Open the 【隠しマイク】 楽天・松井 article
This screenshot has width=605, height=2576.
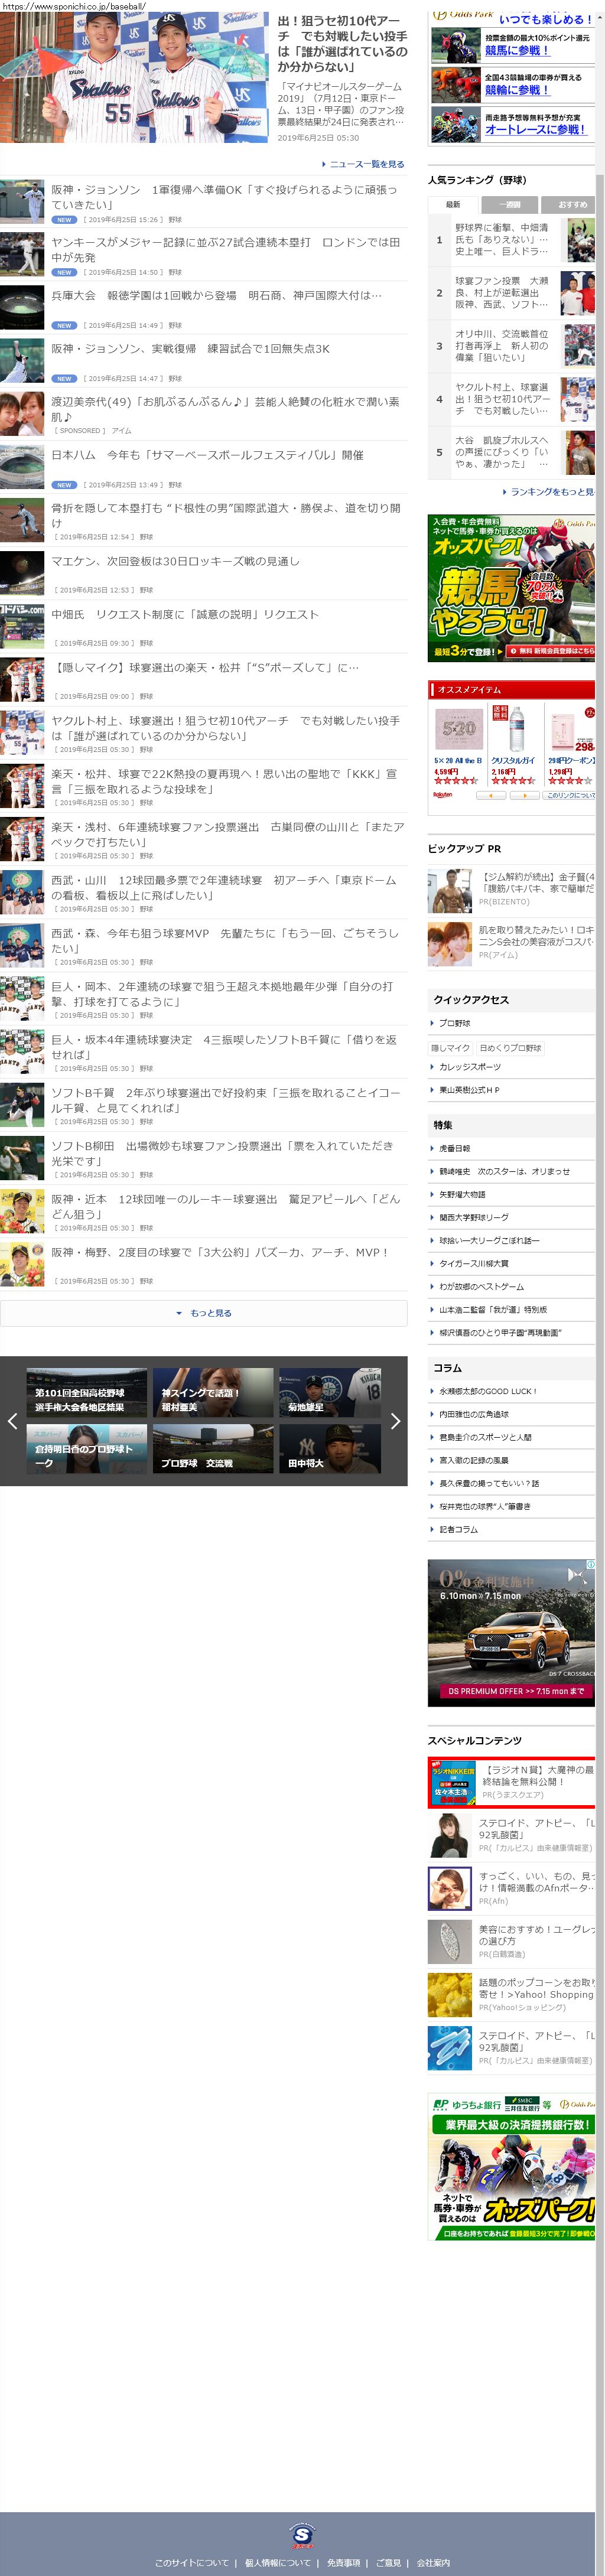(x=205, y=668)
